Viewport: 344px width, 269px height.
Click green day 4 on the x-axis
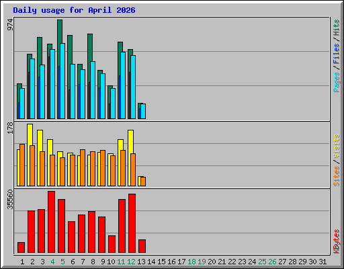coord(52,262)
